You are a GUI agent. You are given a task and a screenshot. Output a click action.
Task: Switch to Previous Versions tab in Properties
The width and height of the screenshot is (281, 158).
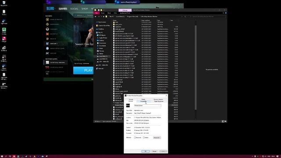pyautogui.click(x=159, y=100)
